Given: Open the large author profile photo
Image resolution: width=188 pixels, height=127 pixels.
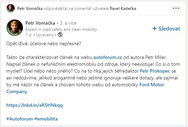Looking at the screenshot, I should pos(15,28).
